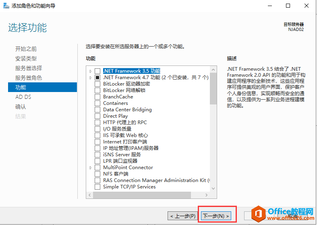Select the BranchCache feature label
Screen dimensions: 317x225
coord(118,97)
